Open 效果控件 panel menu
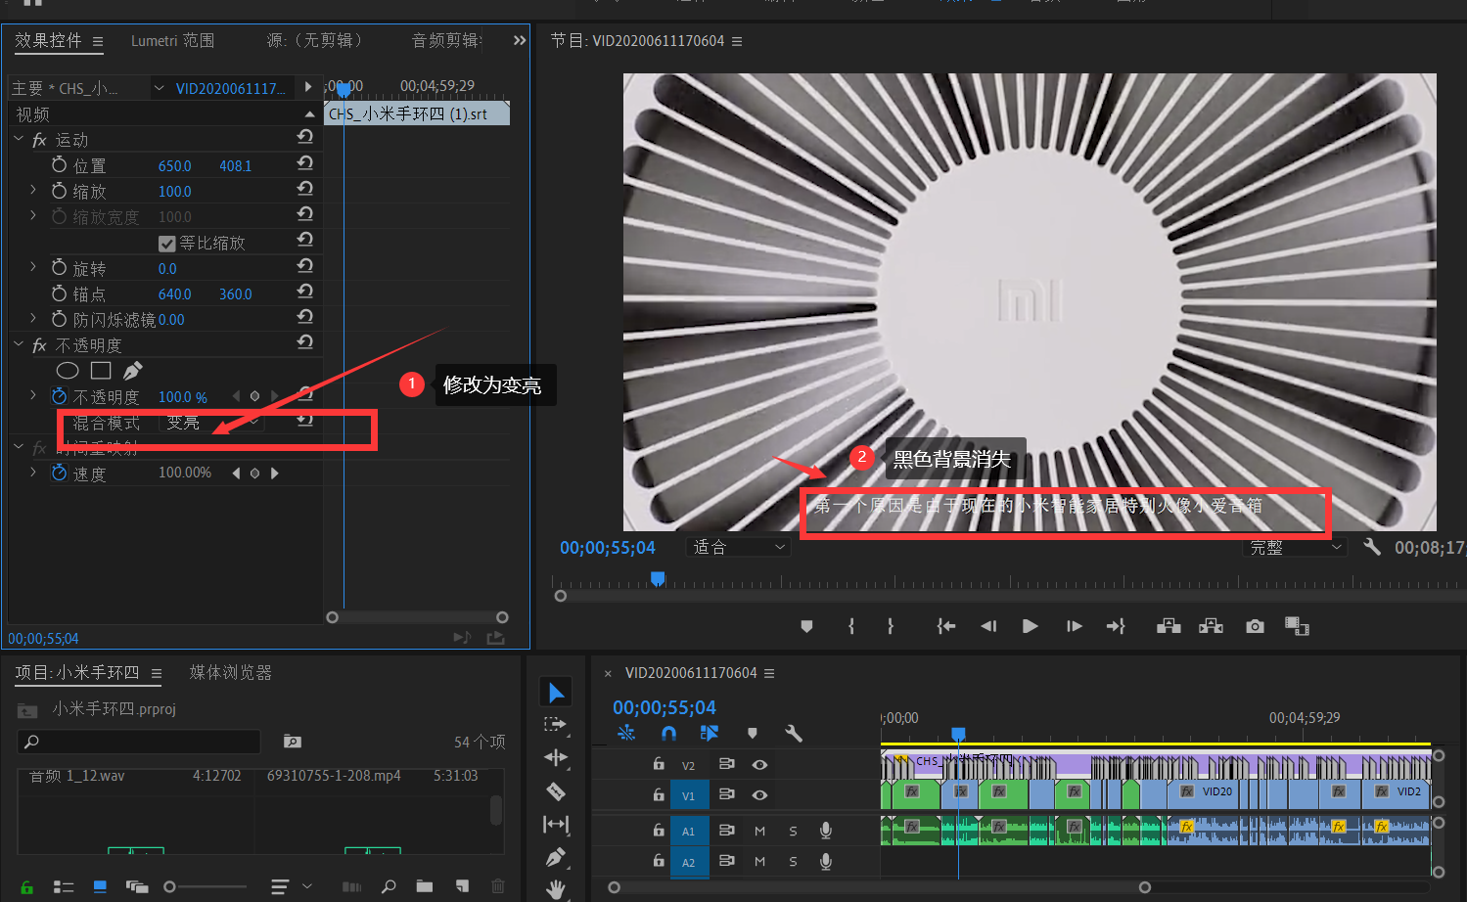 click(98, 41)
